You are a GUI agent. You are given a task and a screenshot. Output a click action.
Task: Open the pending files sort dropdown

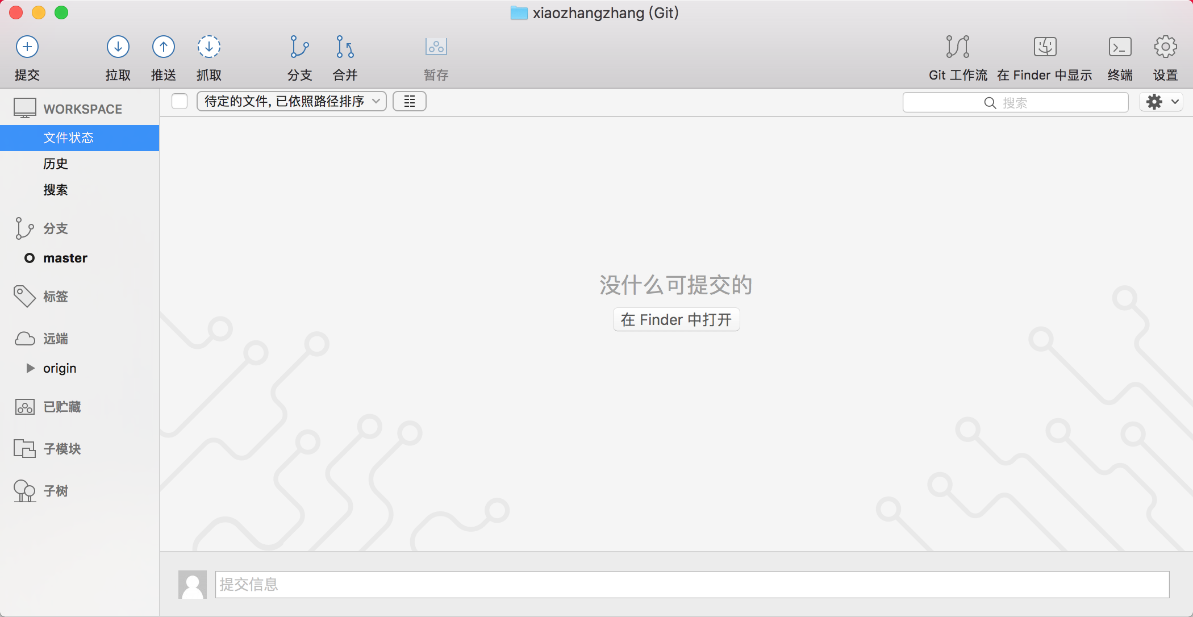(x=291, y=101)
